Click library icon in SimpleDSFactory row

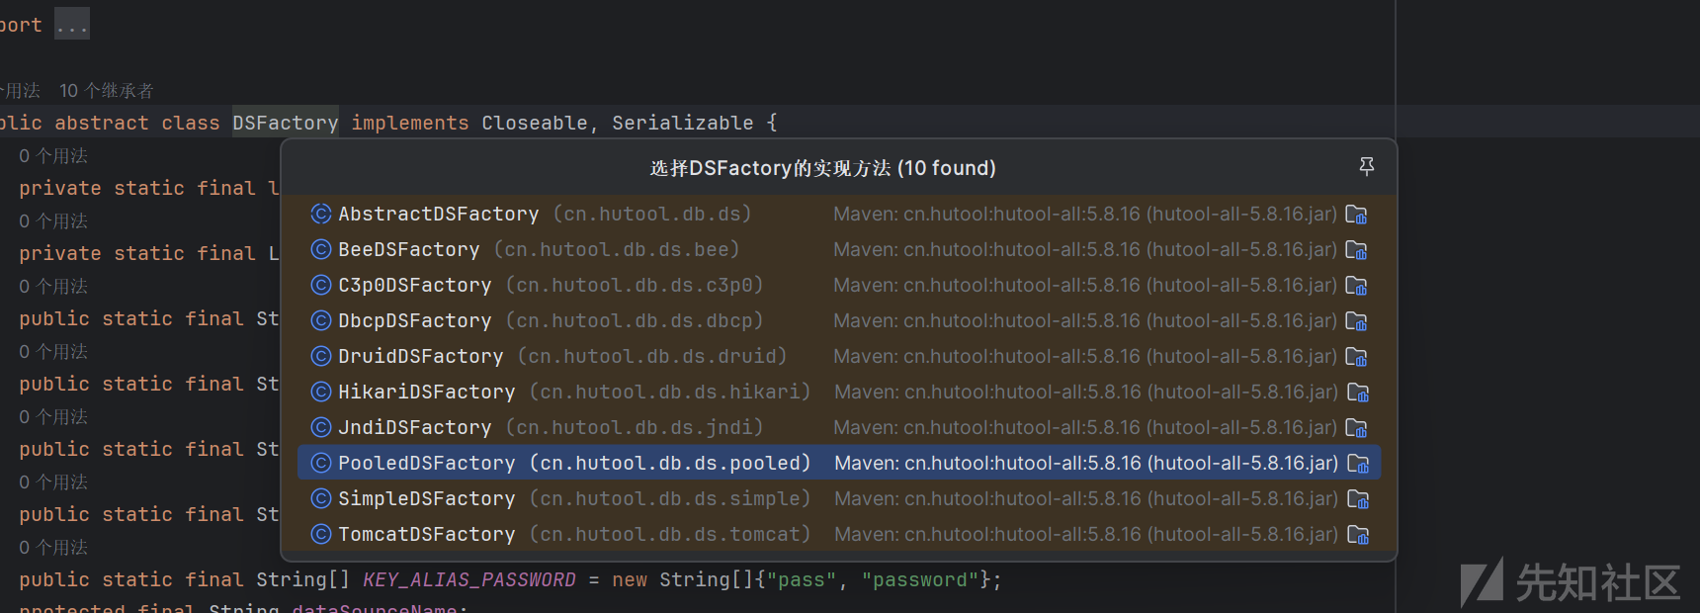1358,499
